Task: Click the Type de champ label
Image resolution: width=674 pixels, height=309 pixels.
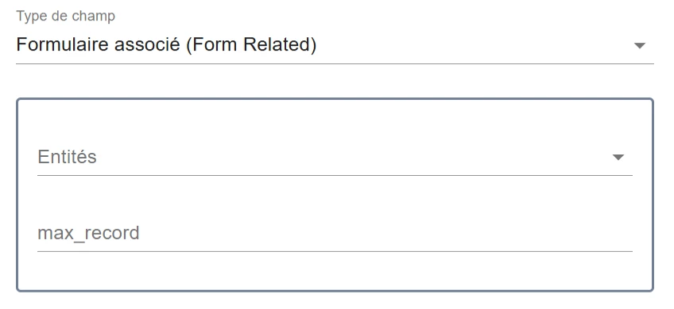Action: click(x=66, y=17)
